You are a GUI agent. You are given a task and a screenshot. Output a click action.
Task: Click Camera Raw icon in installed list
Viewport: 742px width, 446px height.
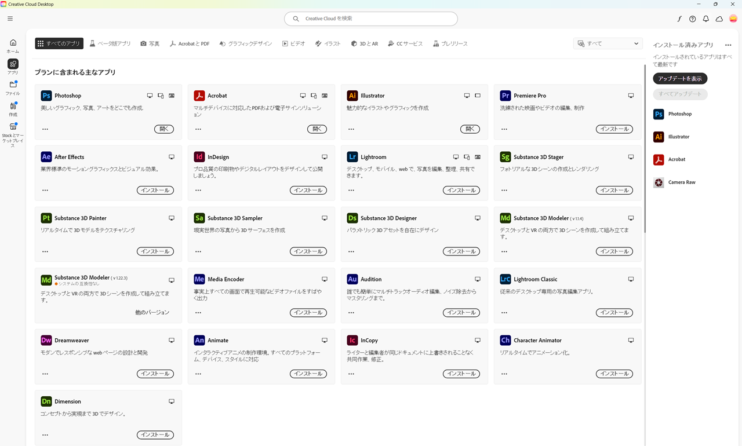(659, 182)
